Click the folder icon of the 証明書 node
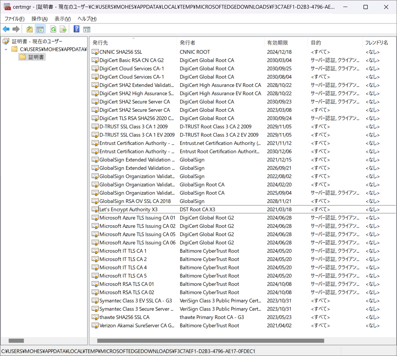Image resolution: width=397 pixels, height=356 pixels. click(23, 57)
